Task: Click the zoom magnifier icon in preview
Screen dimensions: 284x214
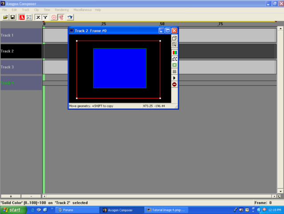Action: point(174,45)
